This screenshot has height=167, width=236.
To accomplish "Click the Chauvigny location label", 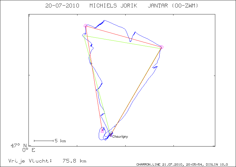I will [x=120, y=137].
